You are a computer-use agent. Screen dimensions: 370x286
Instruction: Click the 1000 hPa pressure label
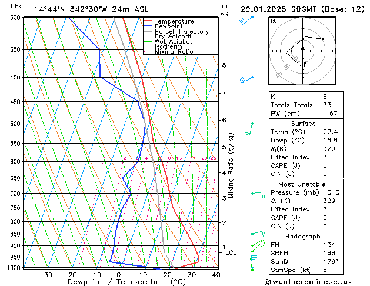click(x=14, y=268)
